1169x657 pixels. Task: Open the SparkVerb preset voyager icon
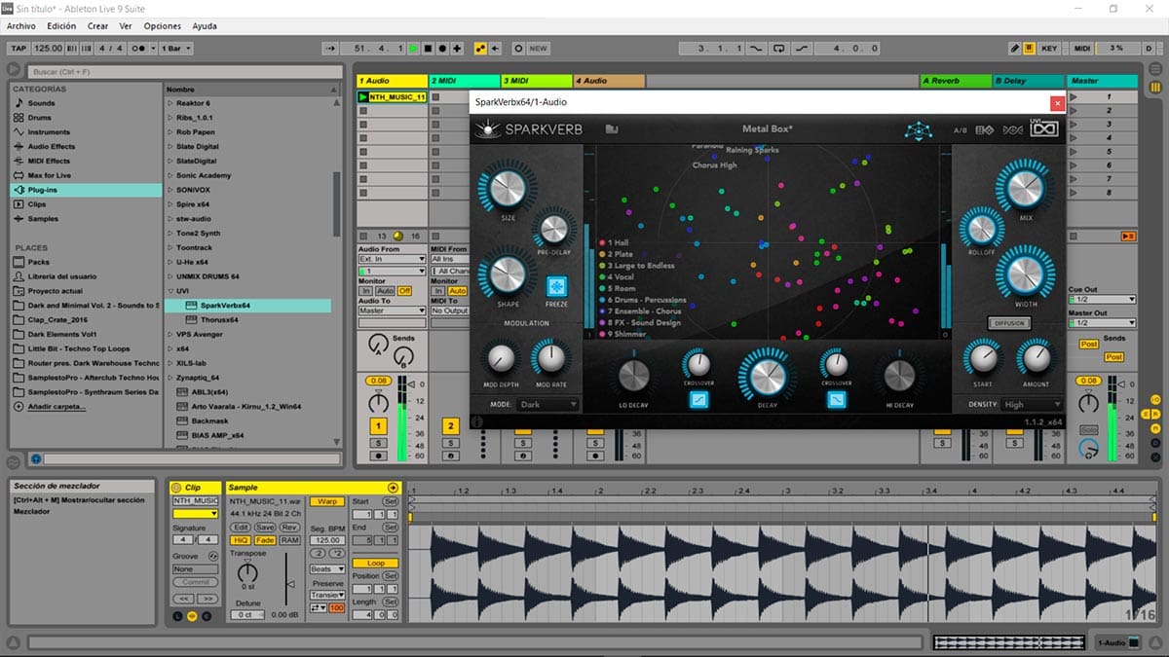919,129
